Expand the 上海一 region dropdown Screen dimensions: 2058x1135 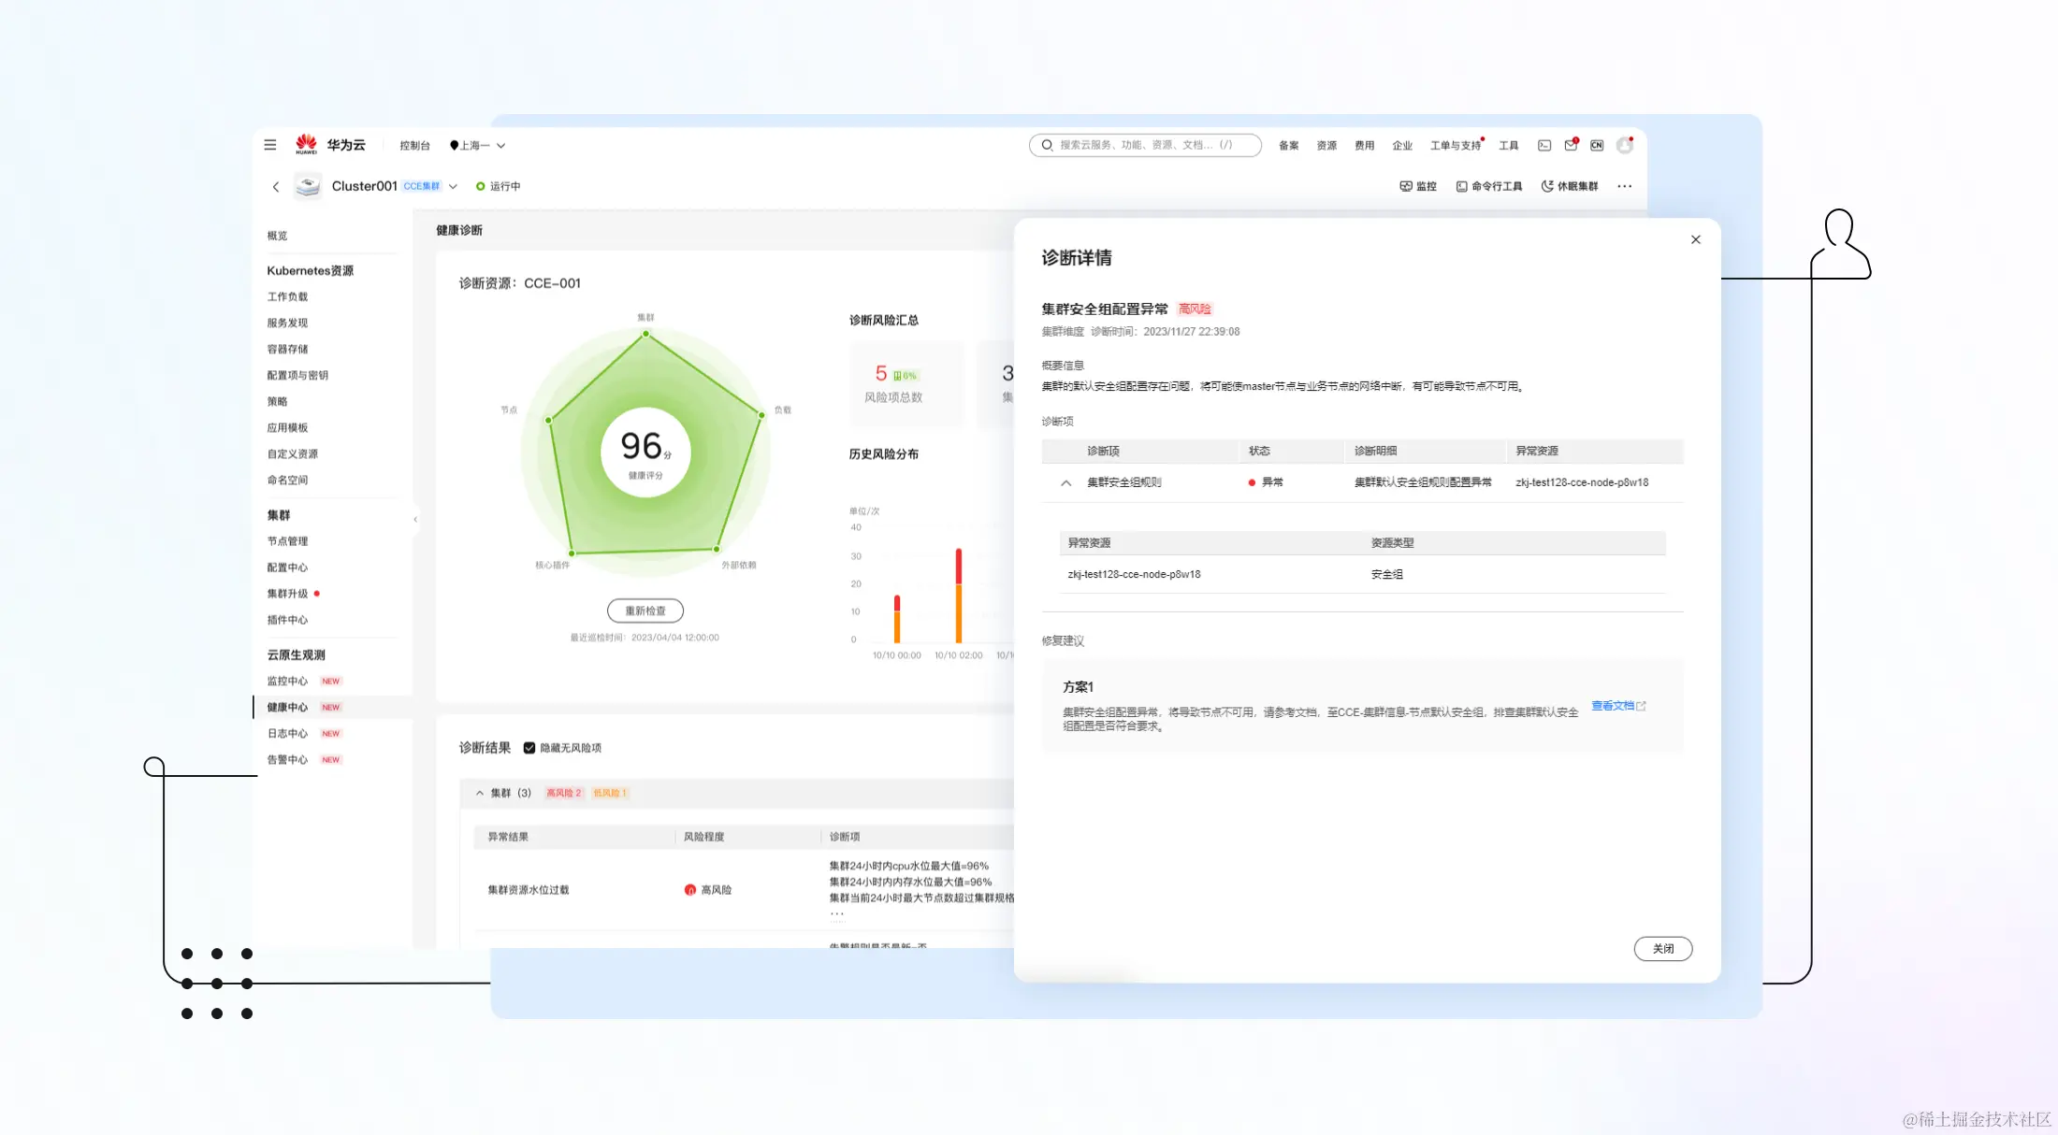pos(479,146)
